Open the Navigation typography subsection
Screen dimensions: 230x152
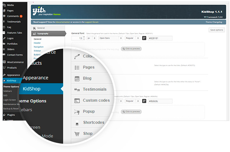coord(39,47)
